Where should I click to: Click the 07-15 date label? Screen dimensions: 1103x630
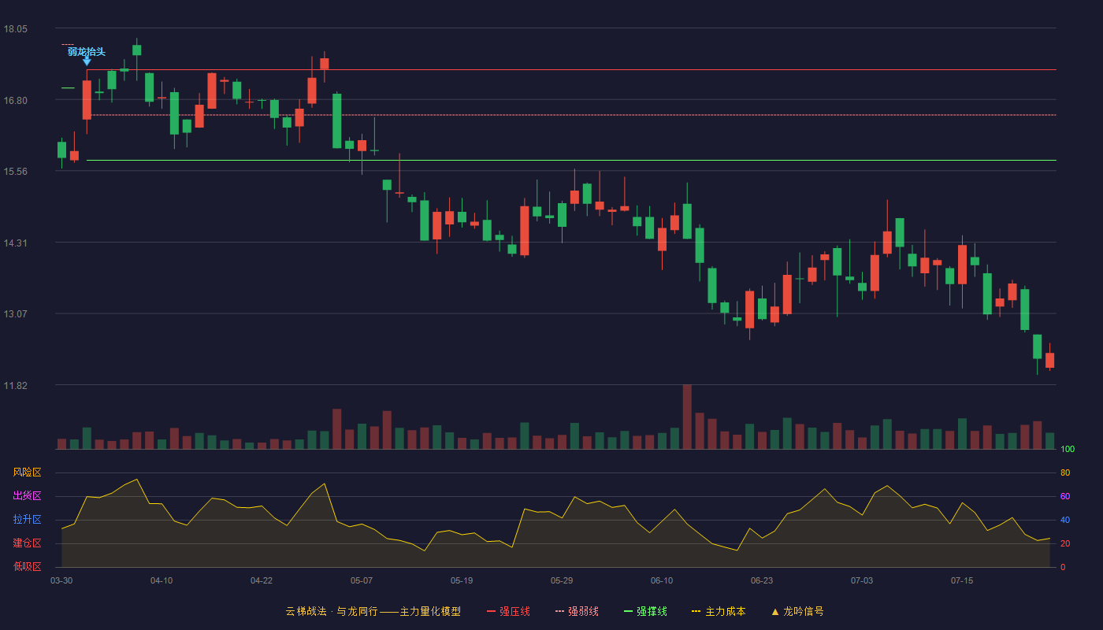tap(962, 580)
